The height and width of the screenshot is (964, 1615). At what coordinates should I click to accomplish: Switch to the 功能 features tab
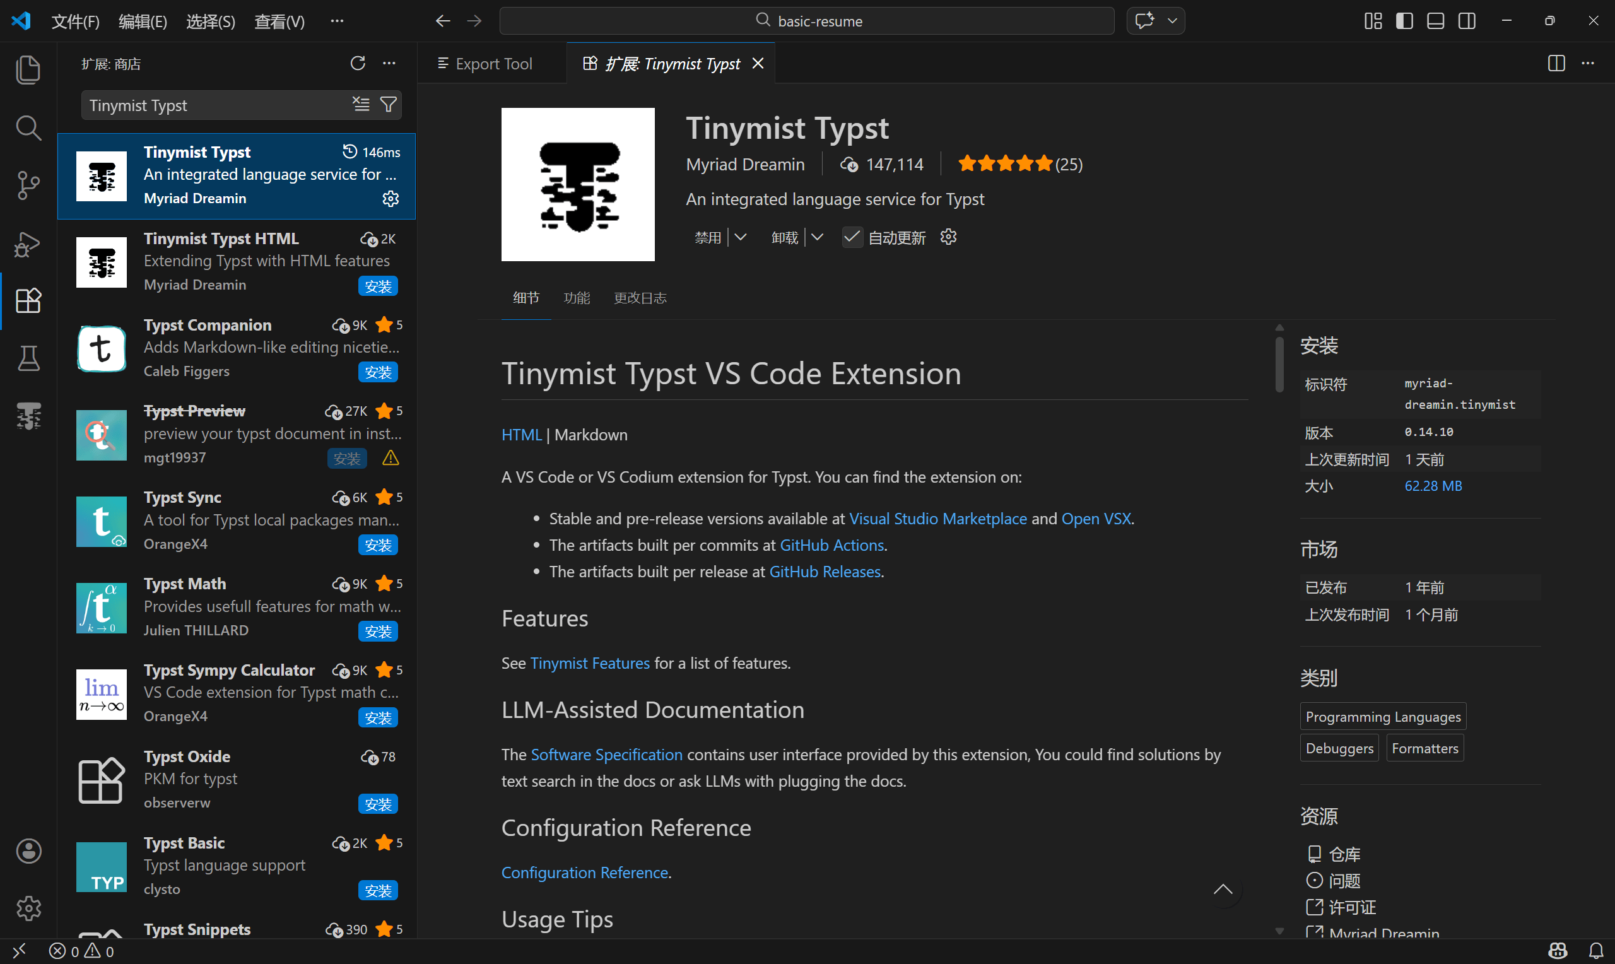click(x=577, y=298)
